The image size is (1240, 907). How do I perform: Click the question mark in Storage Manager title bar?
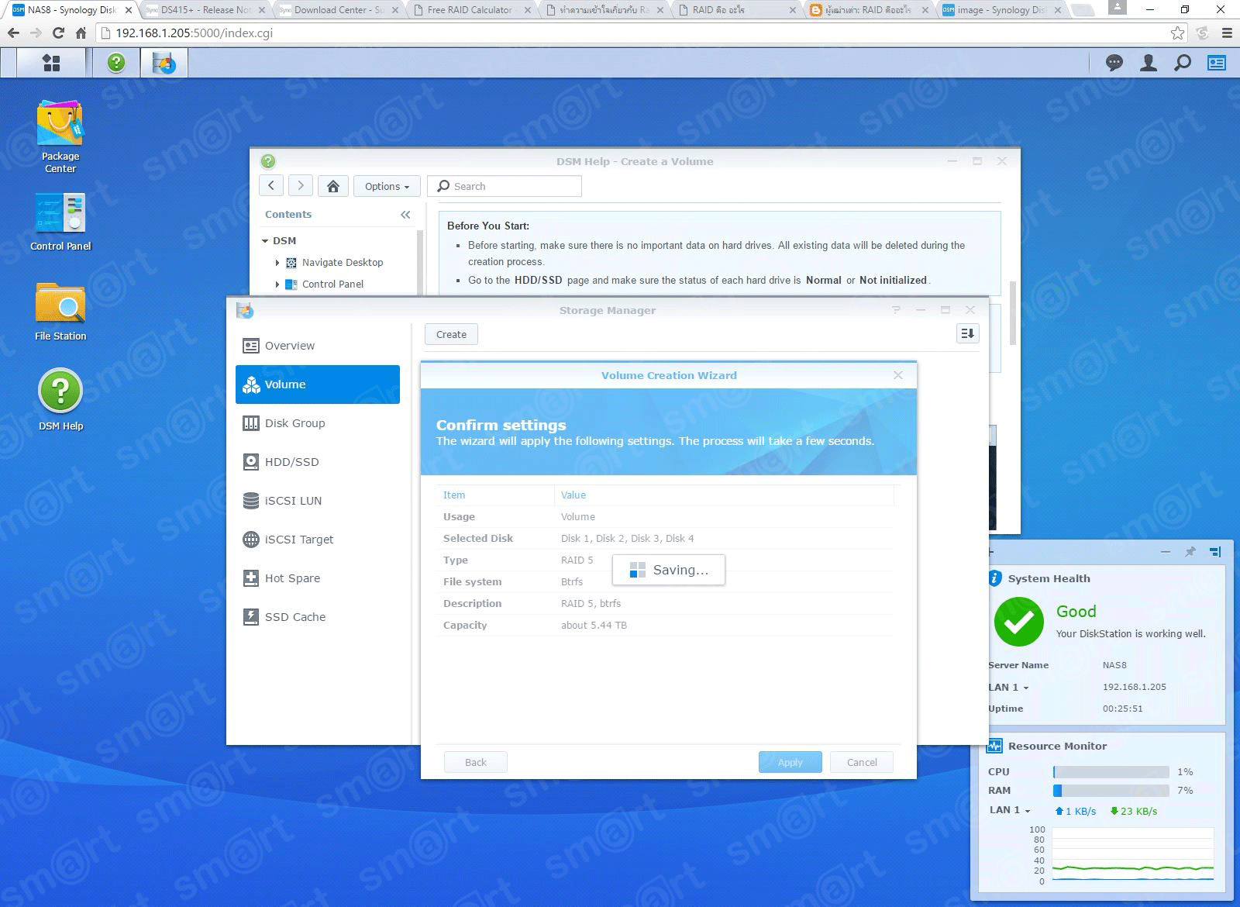tap(896, 310)
